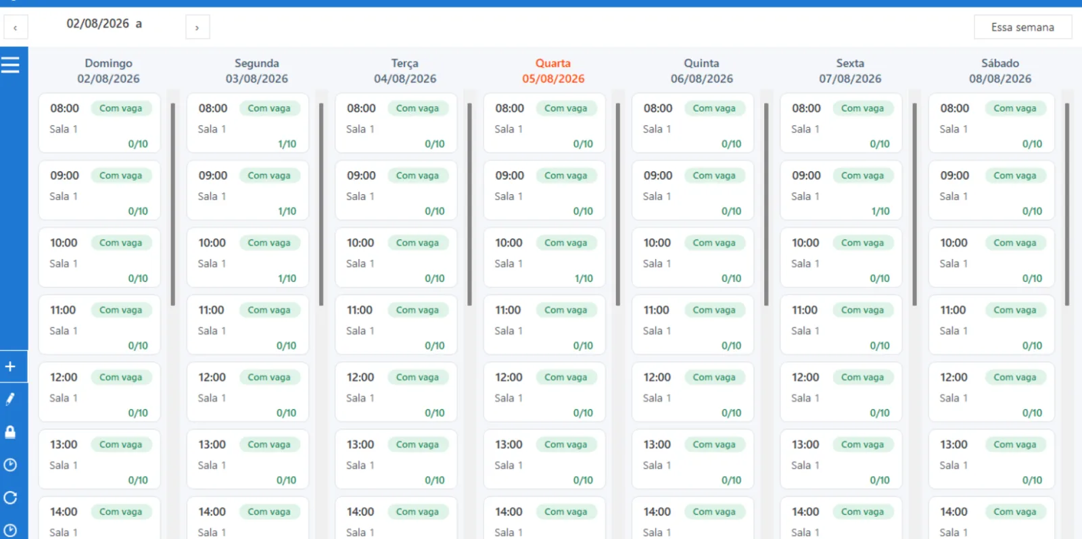Click Com vaga badge on Segunda 12:00
The height and width of the screenshot is (539, 1082).
point(269,377)
